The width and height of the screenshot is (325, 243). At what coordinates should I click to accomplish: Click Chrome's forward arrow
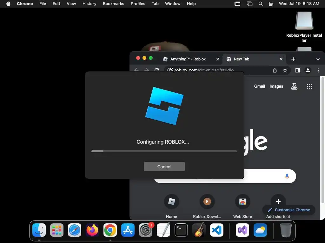click(x=147, y=70)
